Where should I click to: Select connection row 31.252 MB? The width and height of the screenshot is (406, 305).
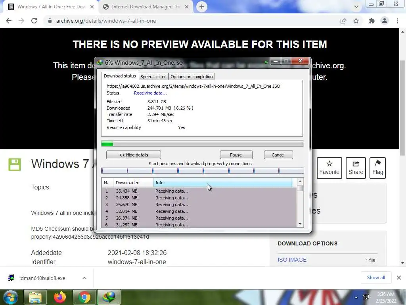(x=199, y=225)
